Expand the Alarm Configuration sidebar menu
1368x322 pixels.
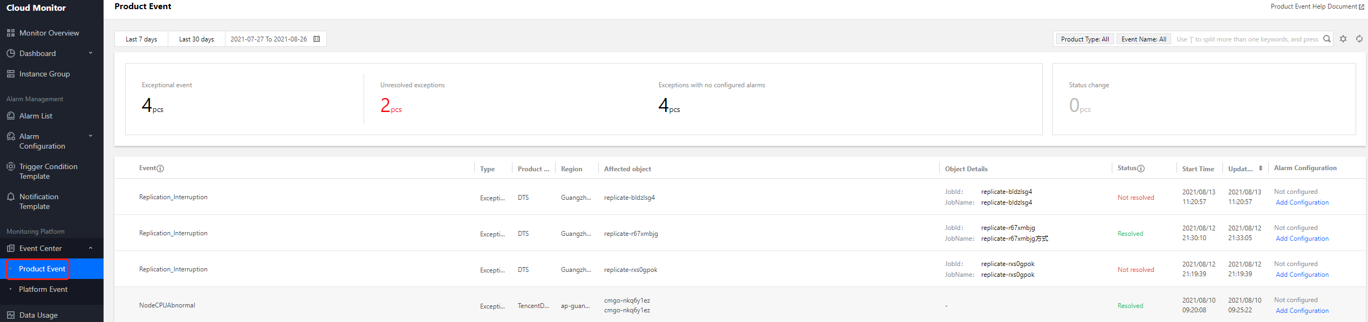(91, 136)
